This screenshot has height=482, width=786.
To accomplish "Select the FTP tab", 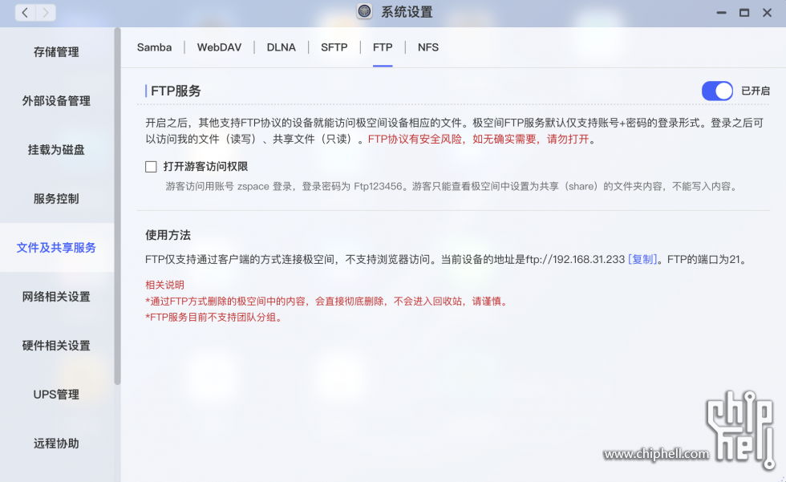I will 383,47.
